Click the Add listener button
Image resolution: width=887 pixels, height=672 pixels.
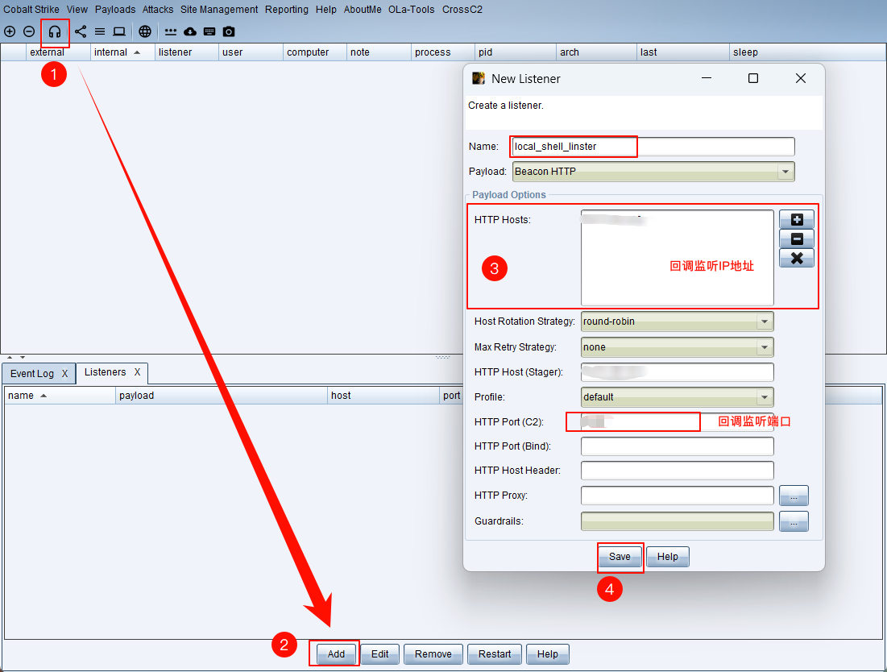coord(336,654)
